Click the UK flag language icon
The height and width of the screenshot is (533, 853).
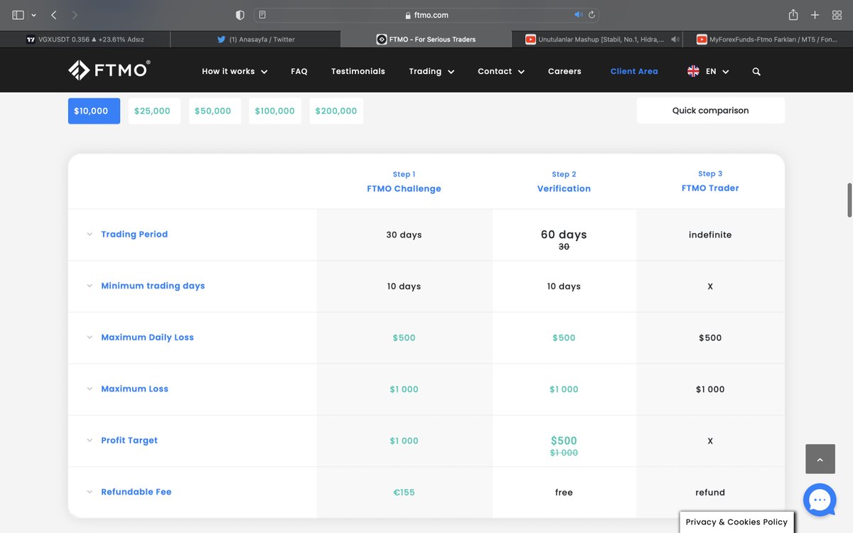(693, 71)
